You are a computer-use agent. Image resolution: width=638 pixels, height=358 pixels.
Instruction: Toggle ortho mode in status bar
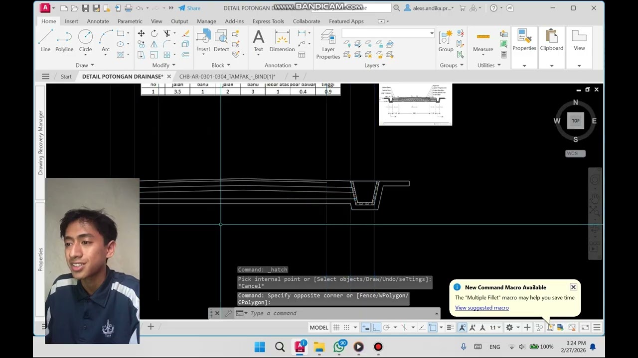(376, 327)
